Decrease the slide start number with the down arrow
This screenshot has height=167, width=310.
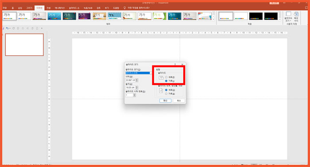(x=135, y=96)
